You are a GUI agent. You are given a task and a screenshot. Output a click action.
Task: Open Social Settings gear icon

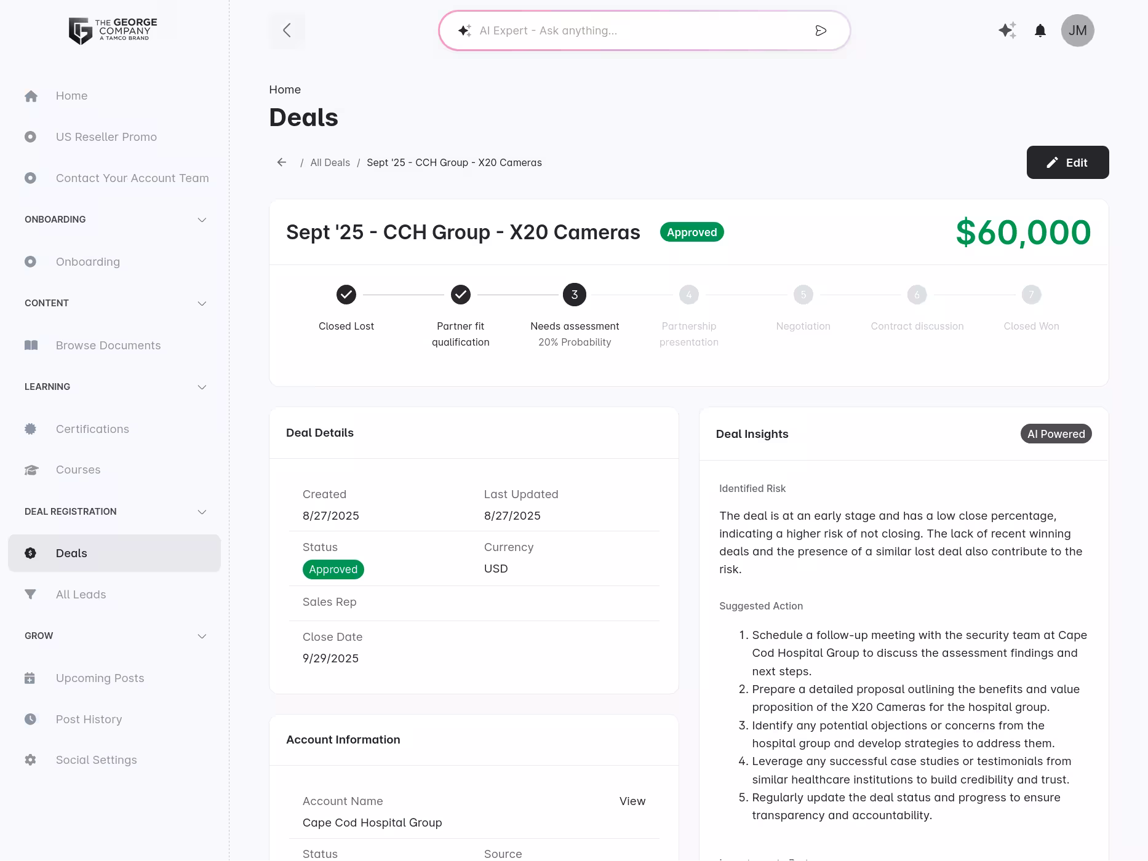coord(31,760)
